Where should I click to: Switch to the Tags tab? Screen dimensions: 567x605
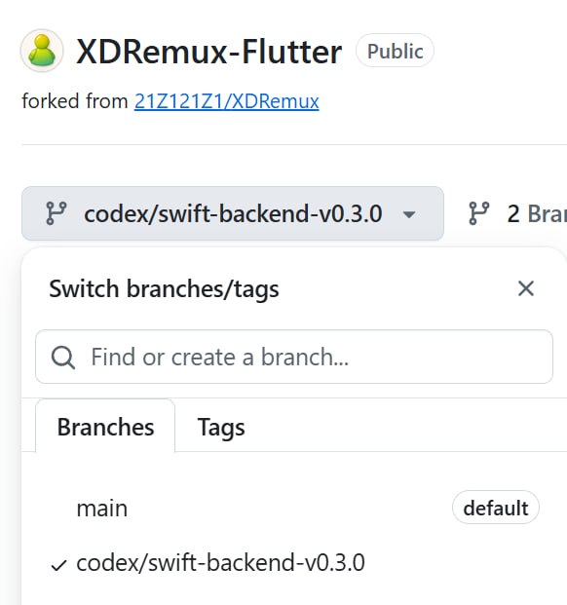coord(221,427)
